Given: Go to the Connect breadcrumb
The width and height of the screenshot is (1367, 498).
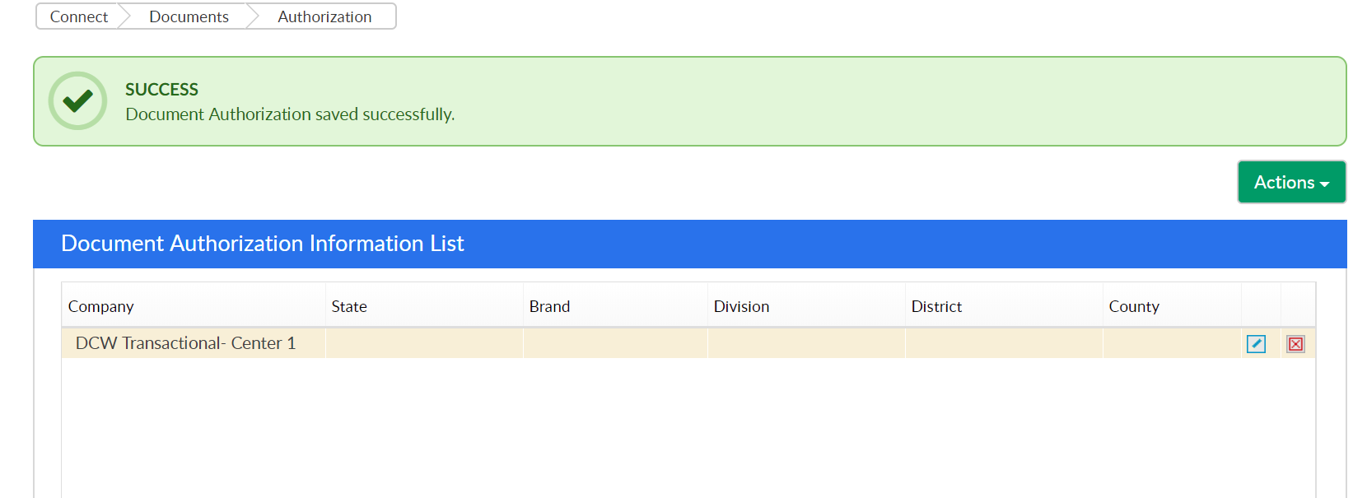Looking at the screenshot, I should point(79,16).
